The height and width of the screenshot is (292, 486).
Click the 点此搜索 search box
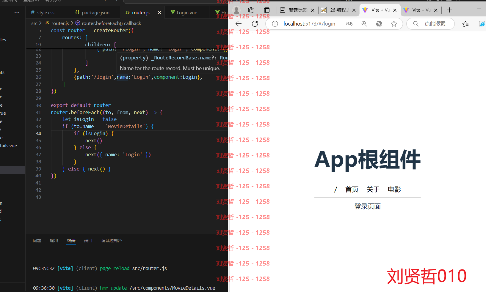tap(430, 24)
